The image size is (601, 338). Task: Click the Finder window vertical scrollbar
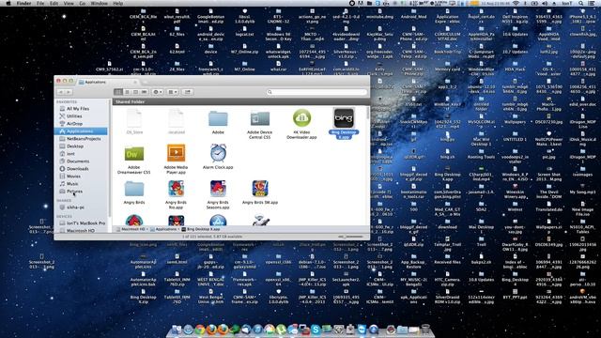click(368, 113)
